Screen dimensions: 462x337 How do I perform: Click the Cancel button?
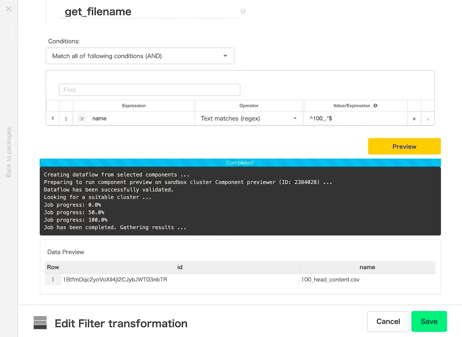tap(388, 321)
